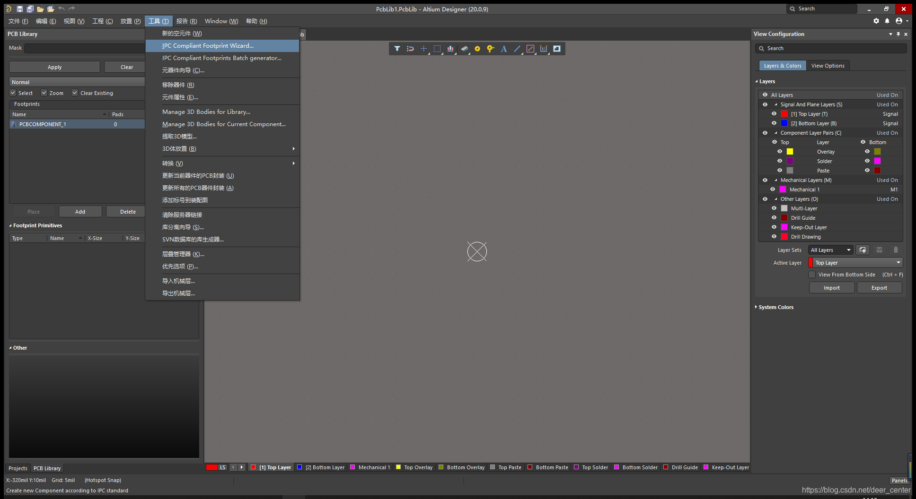Click the Place Dimension tool icon
The width and height of the screenshot is (916, 499).
tap(544, 49)
